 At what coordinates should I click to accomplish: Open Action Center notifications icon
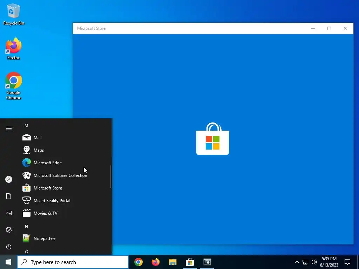pos(347,262)
